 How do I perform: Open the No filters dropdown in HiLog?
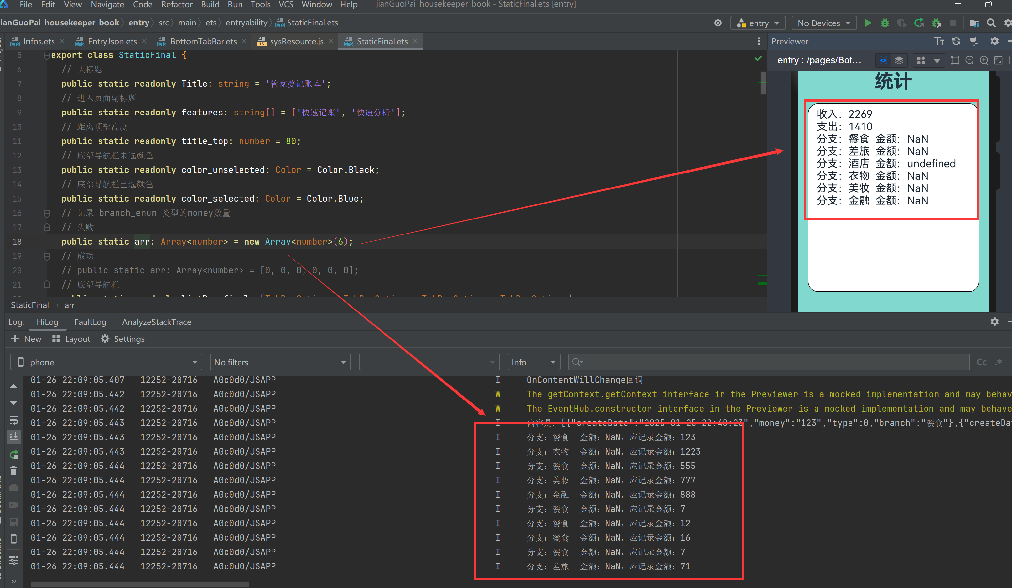click(280, 362)
